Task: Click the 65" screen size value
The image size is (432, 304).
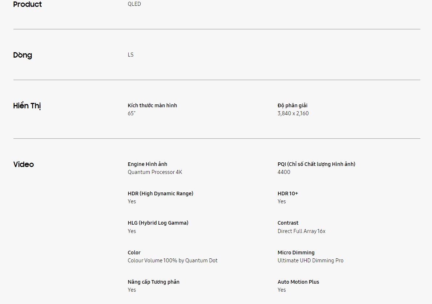Action: point(131,113)
